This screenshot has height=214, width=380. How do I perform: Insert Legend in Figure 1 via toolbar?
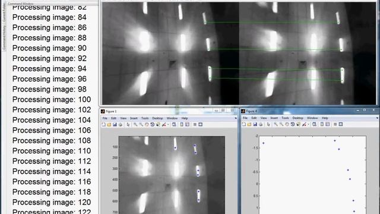tap(188, 124)
